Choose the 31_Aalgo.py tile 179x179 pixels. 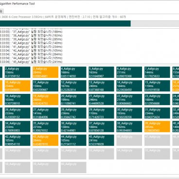pos(157,113)
